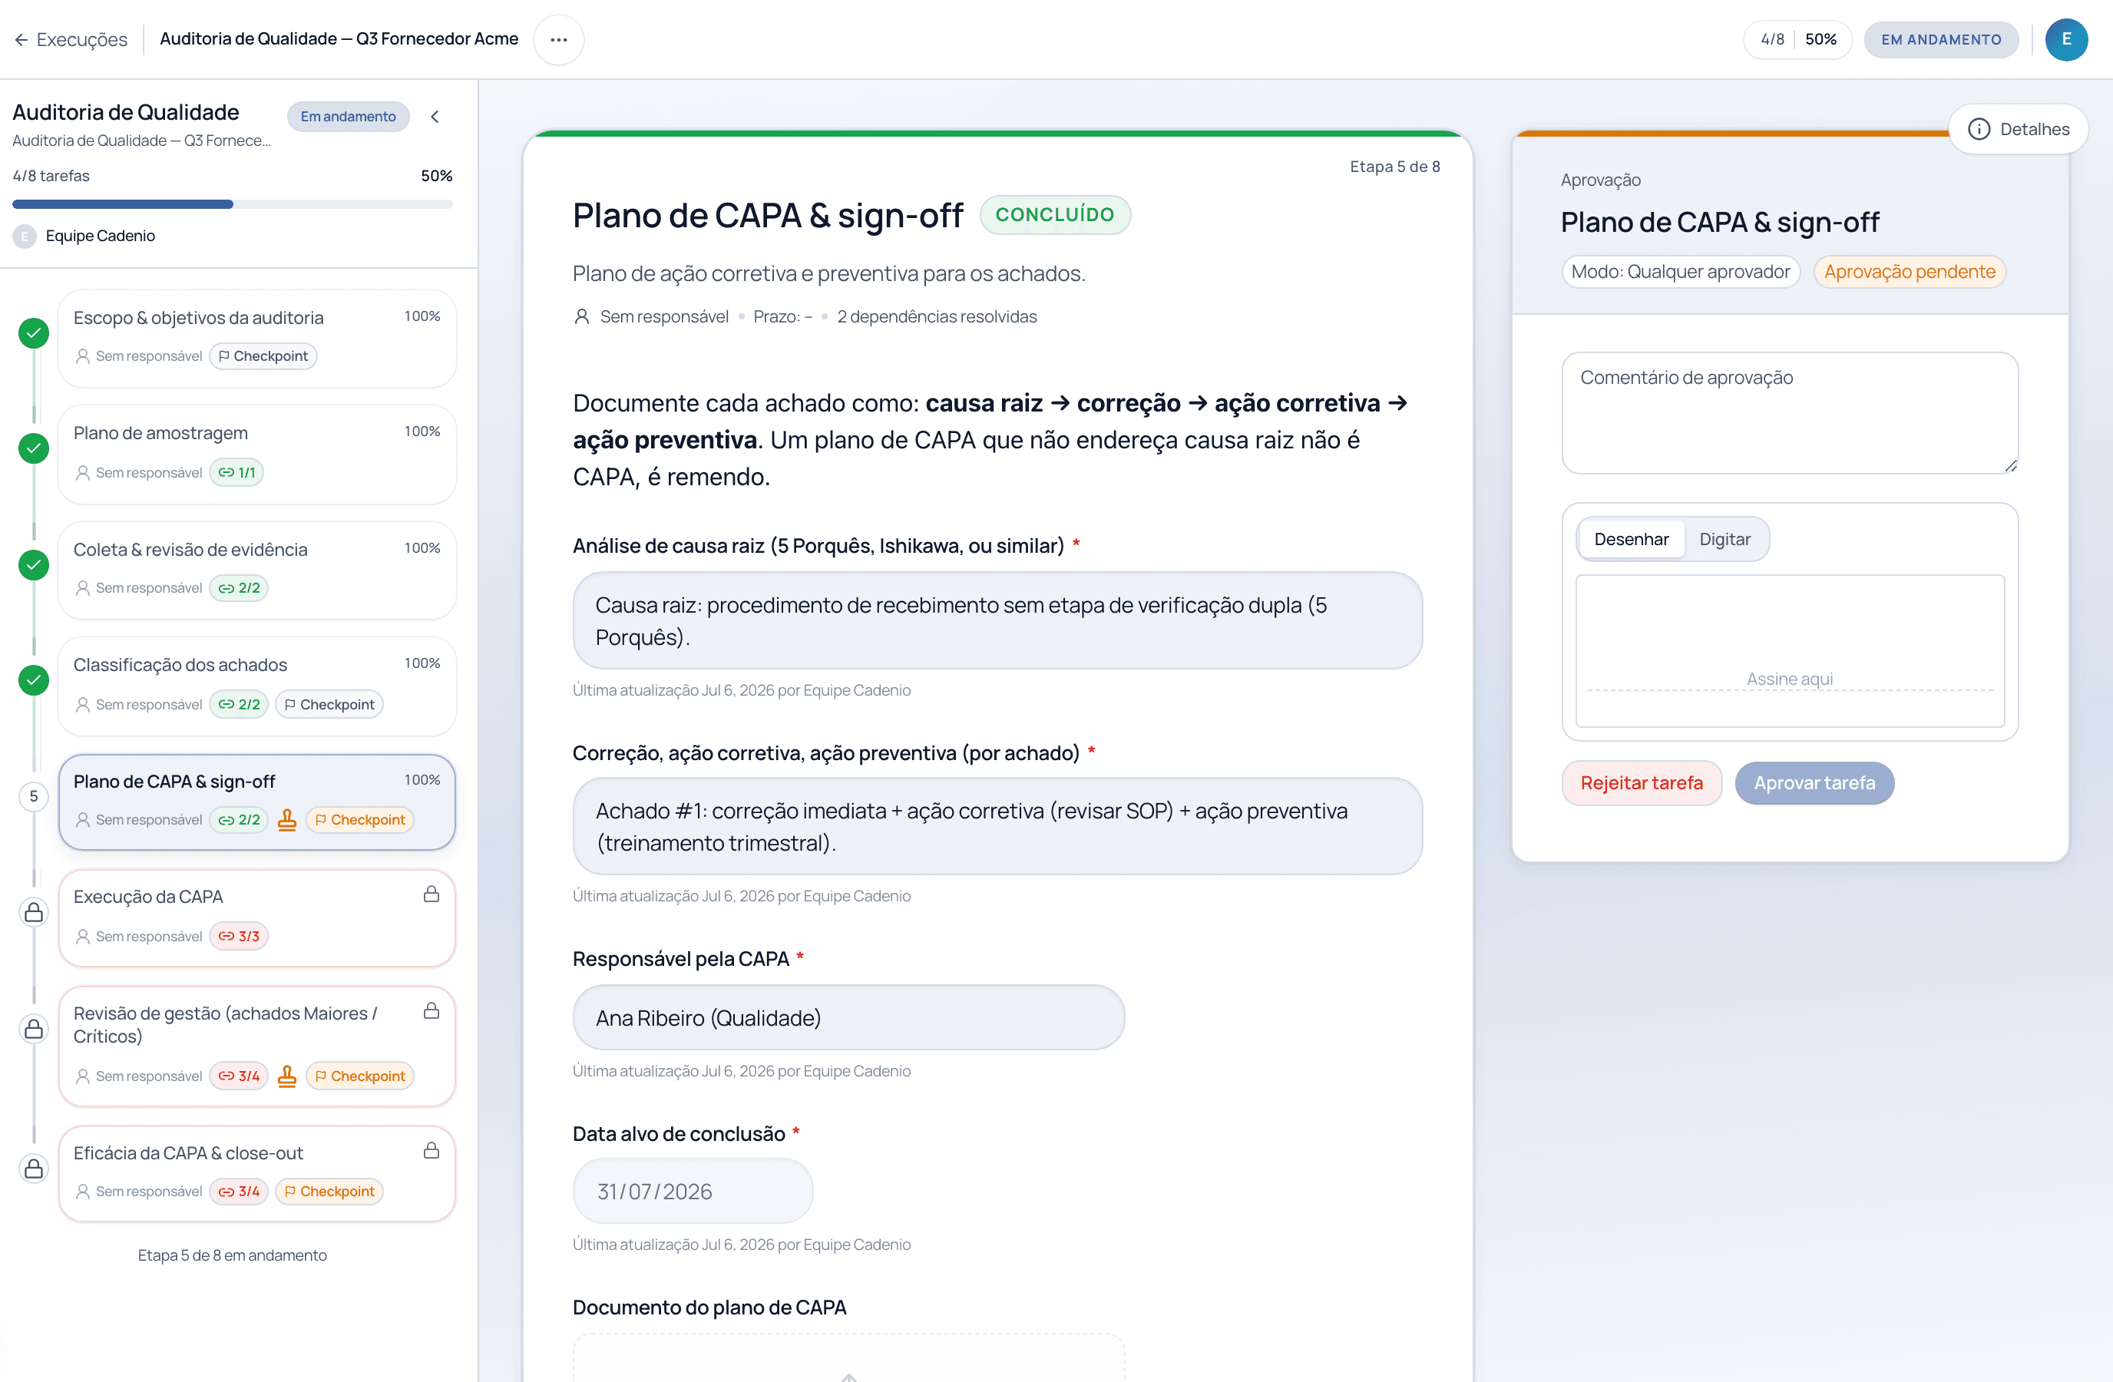
Task: Focus Responsável pela CAPA field
Action: 848,1018
